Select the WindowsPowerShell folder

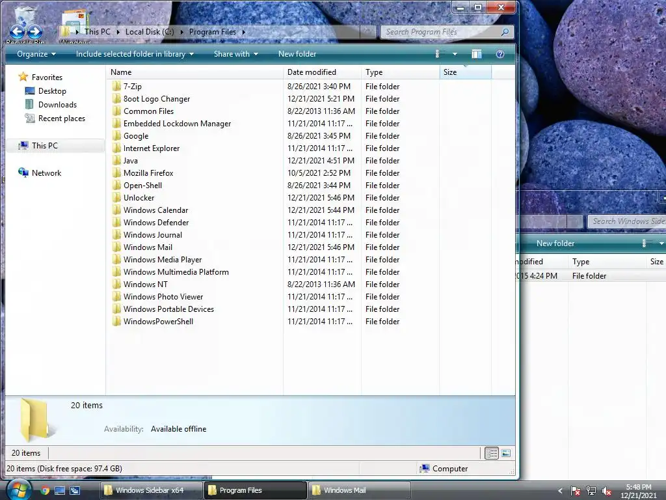tap(158, 321)
